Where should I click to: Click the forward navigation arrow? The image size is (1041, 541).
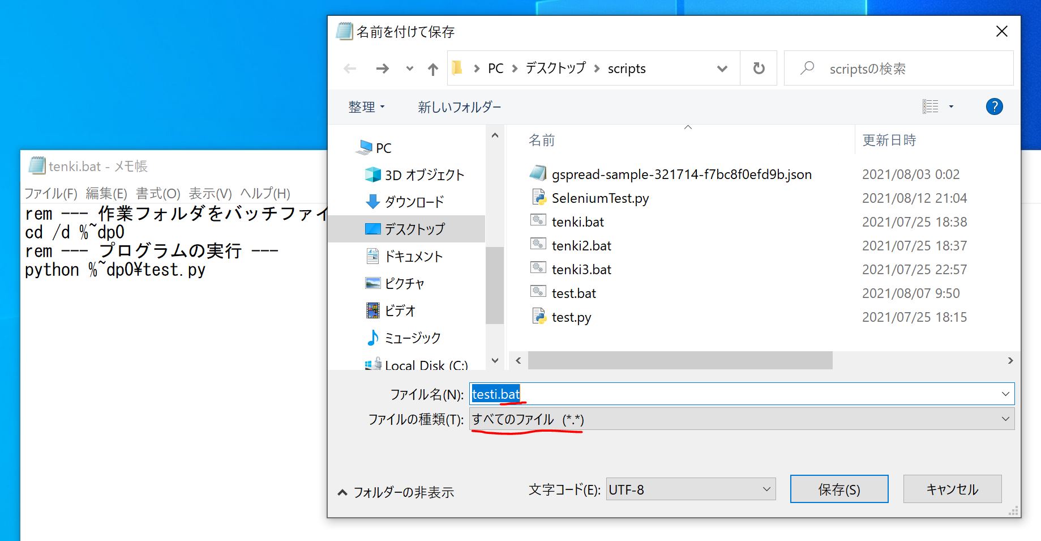[x=383, y=69]
